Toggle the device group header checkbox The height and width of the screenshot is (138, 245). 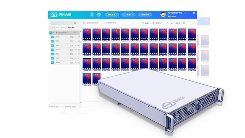(x=50, y=33)
